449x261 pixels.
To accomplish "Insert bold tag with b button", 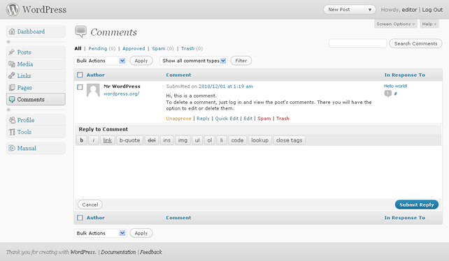I will point(82,140).
